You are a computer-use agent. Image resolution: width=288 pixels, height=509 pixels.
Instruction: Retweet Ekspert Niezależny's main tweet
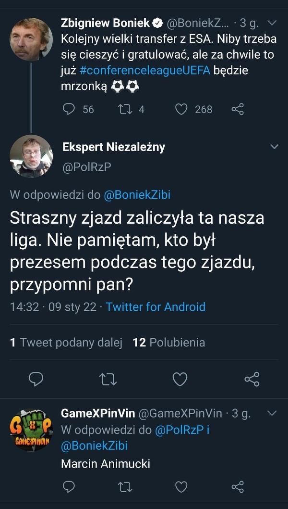(108, 379)
